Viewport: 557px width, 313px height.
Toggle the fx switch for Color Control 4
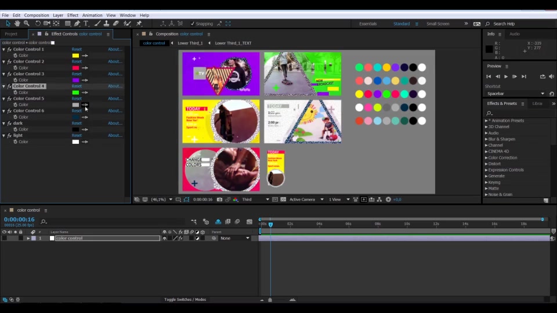pyautogui.click(x=10, y=86)
